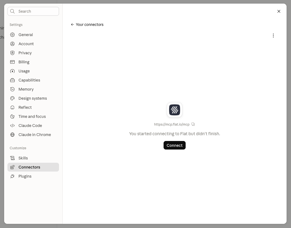
Task: Click the Design systems palette icon
Action: click(12, 98)
